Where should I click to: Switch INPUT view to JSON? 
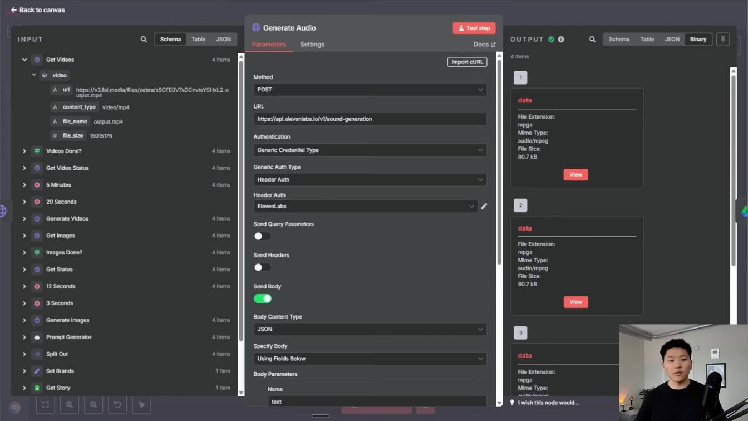[x=224, y=40]
